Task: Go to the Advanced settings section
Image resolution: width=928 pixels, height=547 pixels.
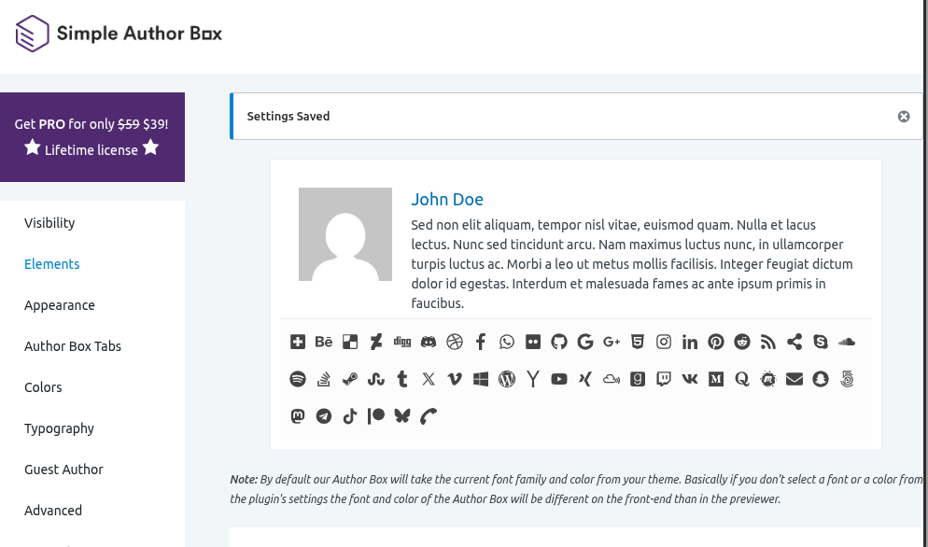Action: tap(53, 511)
